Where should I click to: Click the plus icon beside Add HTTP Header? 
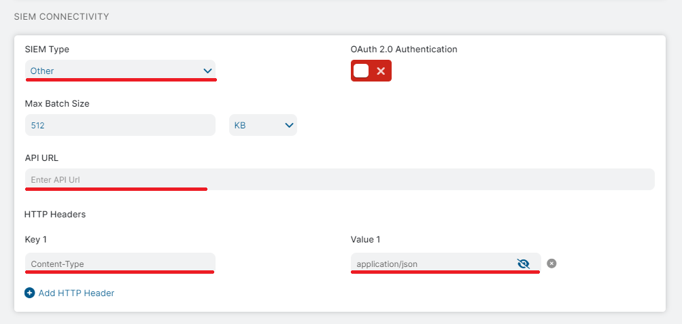[29, 293]
